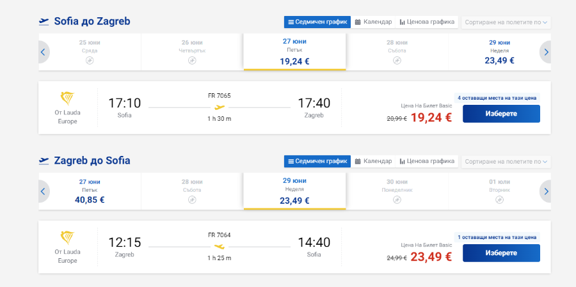Click Ryanair harp logo on flight FR 7065
The image size is (576, 287).
[x=67, y=98]
